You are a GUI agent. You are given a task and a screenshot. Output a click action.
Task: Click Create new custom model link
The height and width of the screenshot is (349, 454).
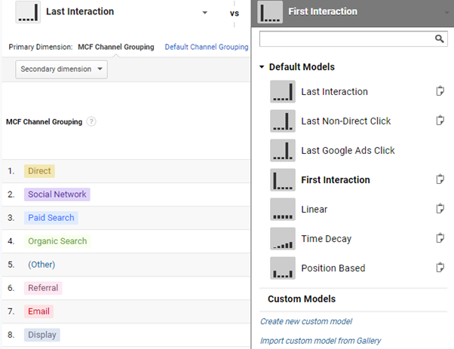tap(307, 321)
